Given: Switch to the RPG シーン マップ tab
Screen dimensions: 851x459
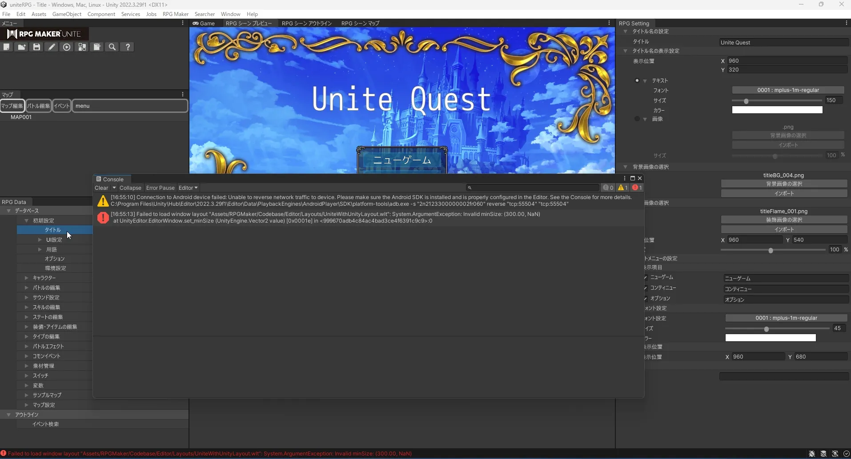Looking at the screenshot, I should coord(360,23).
